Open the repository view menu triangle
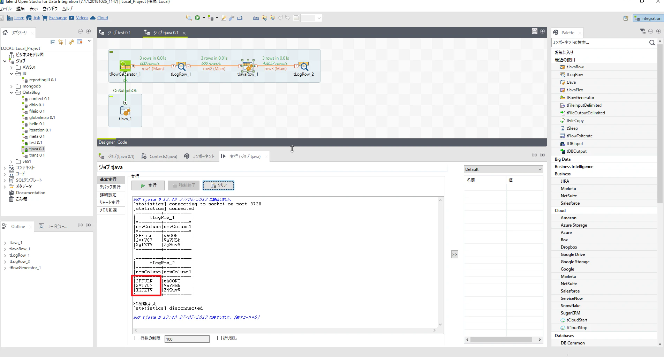This screenshot has height=357, width=664. 90,41
